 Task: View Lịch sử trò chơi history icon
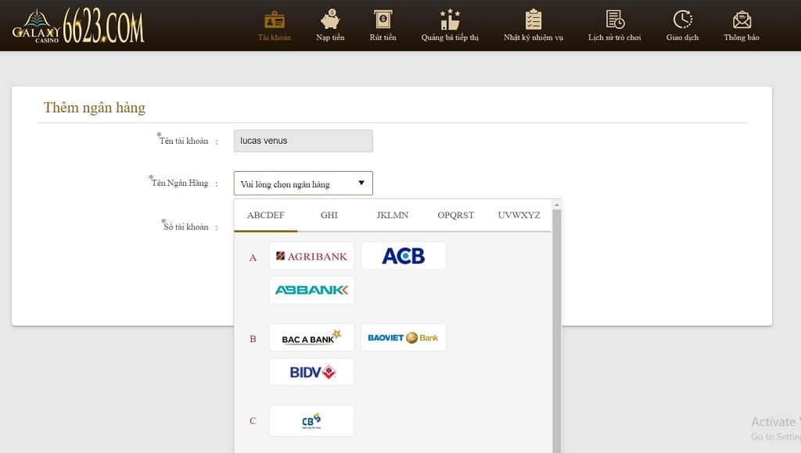615,20
